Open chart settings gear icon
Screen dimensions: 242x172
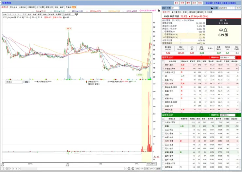click(x=77, y=14)
